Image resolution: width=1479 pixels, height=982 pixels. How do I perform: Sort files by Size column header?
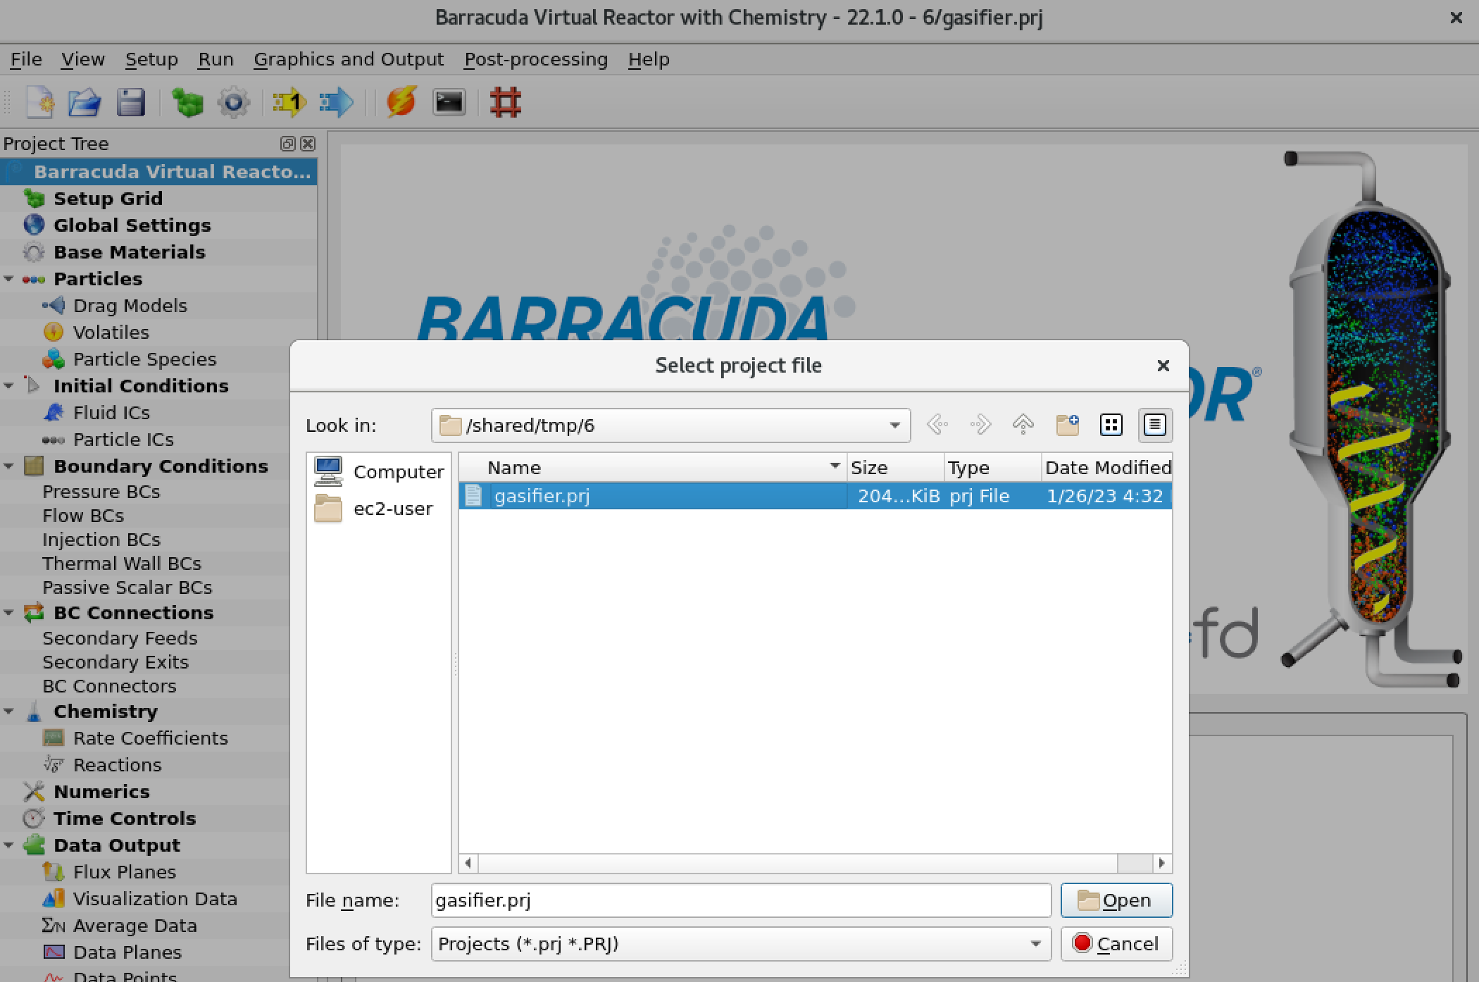[894, 468]
